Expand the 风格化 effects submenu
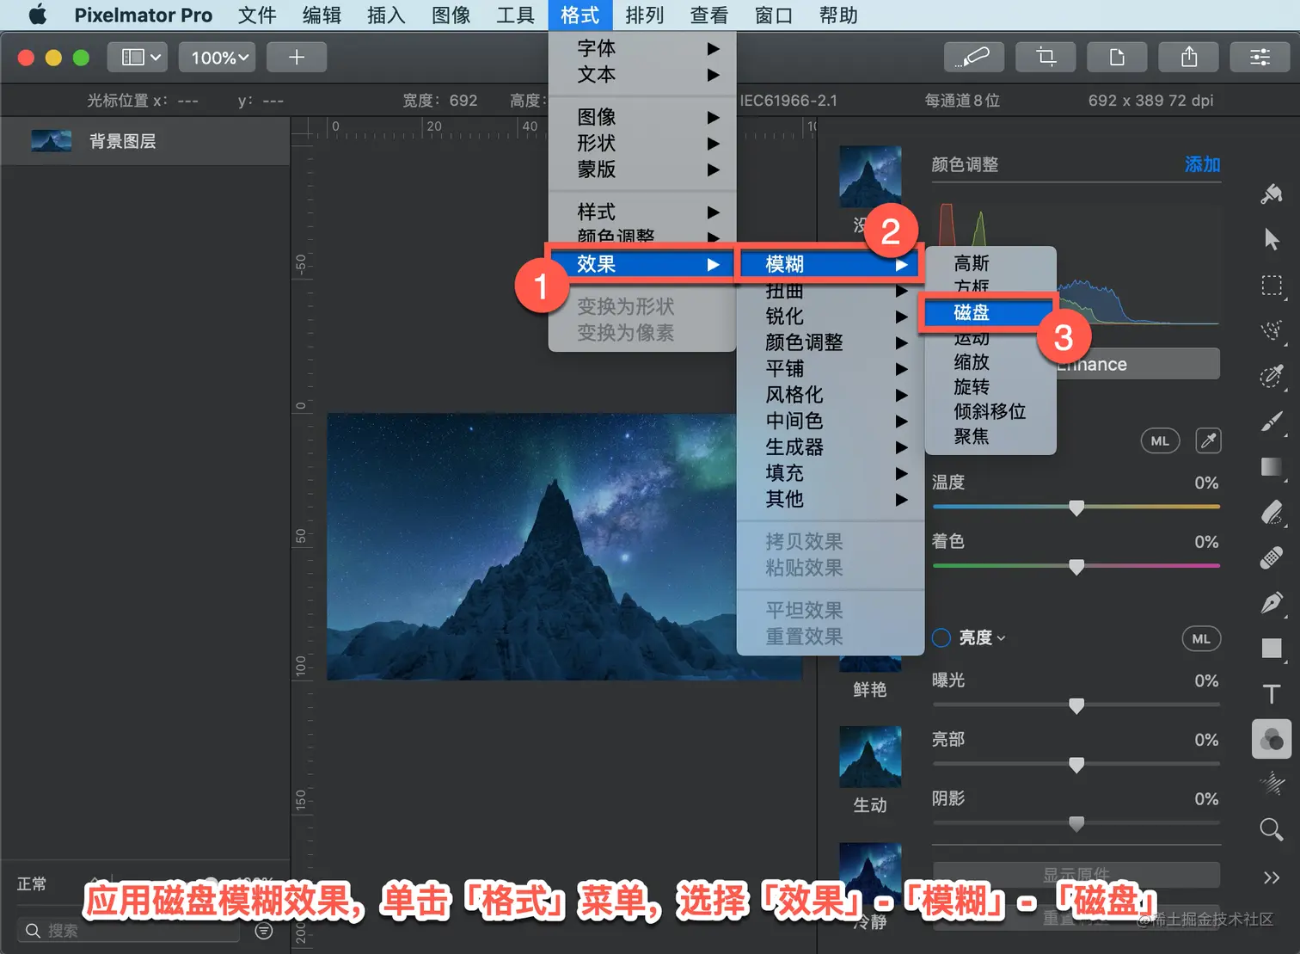 point(831,395)
